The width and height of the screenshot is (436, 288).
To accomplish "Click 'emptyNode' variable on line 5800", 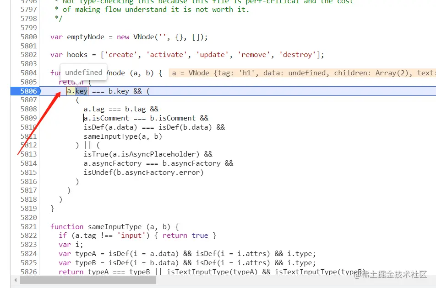I will point(86,37).
